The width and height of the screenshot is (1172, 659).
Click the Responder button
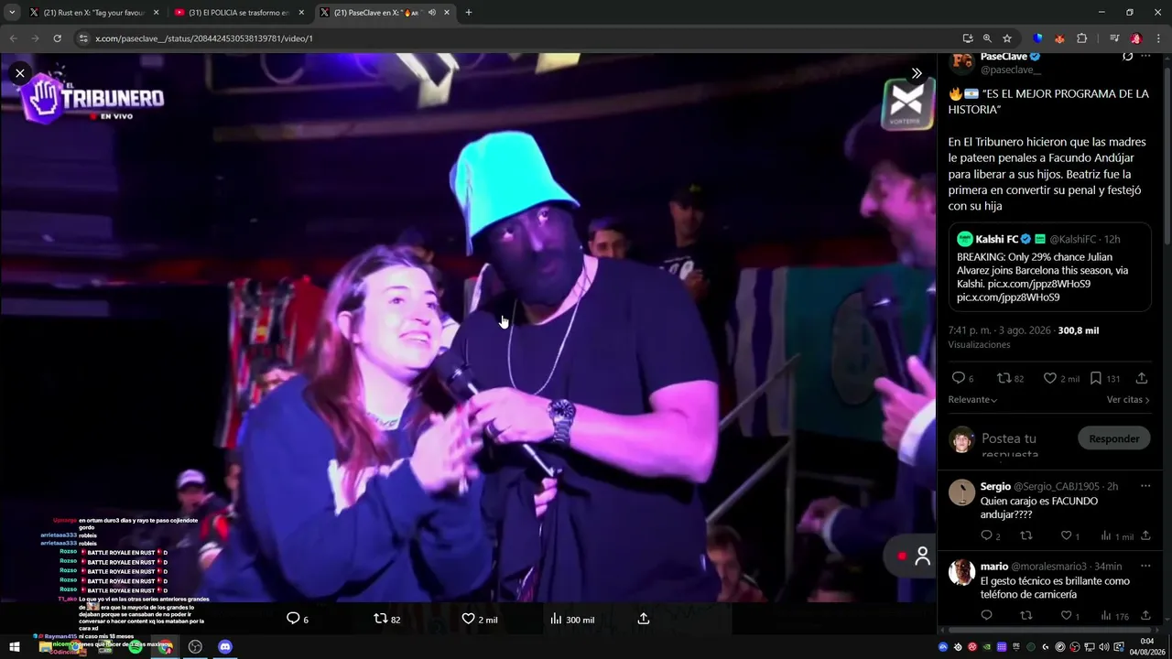(1113, 438)
